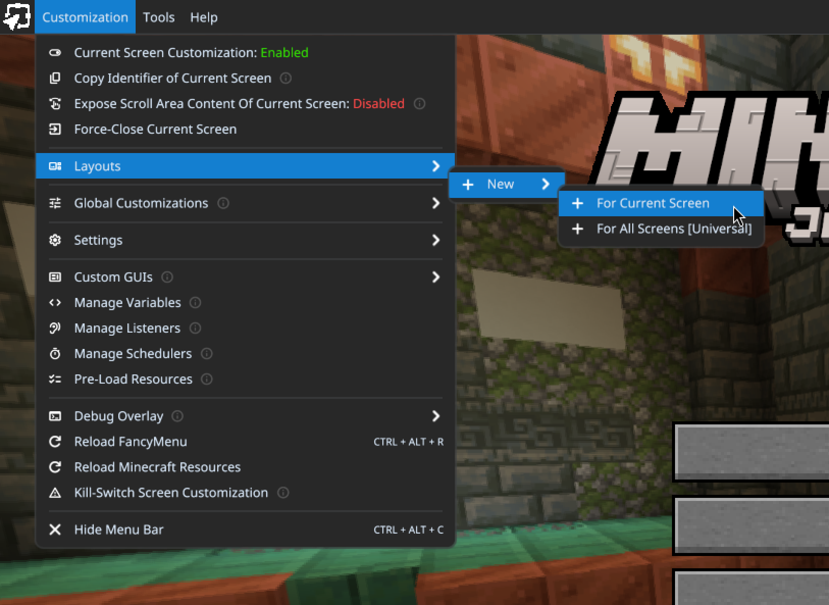Click the Expose Scroll Area icon

point(55,104)
